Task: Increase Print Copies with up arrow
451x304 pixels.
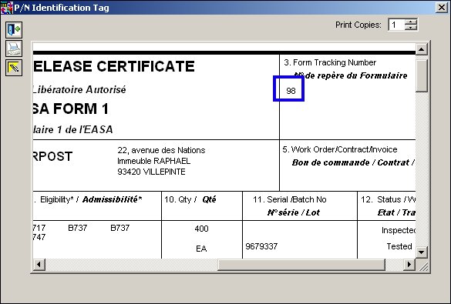Action: tap(411, 22)
